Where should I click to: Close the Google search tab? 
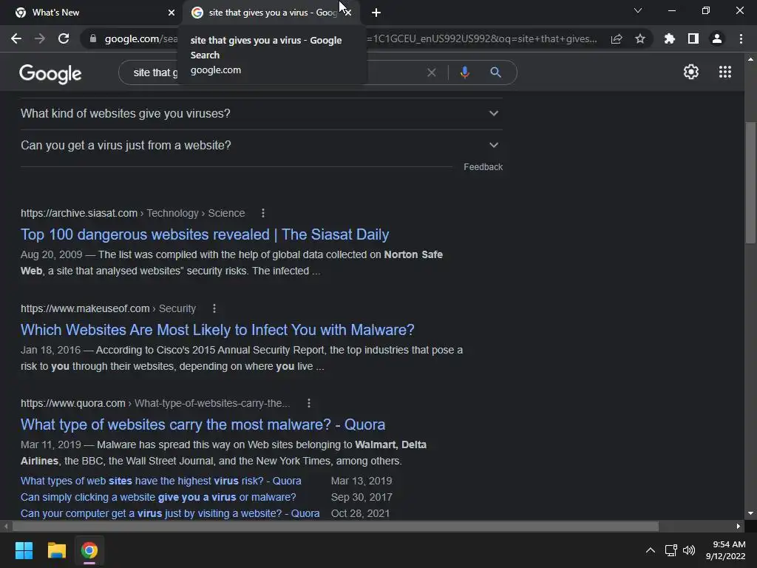click(x=348, y=13)
